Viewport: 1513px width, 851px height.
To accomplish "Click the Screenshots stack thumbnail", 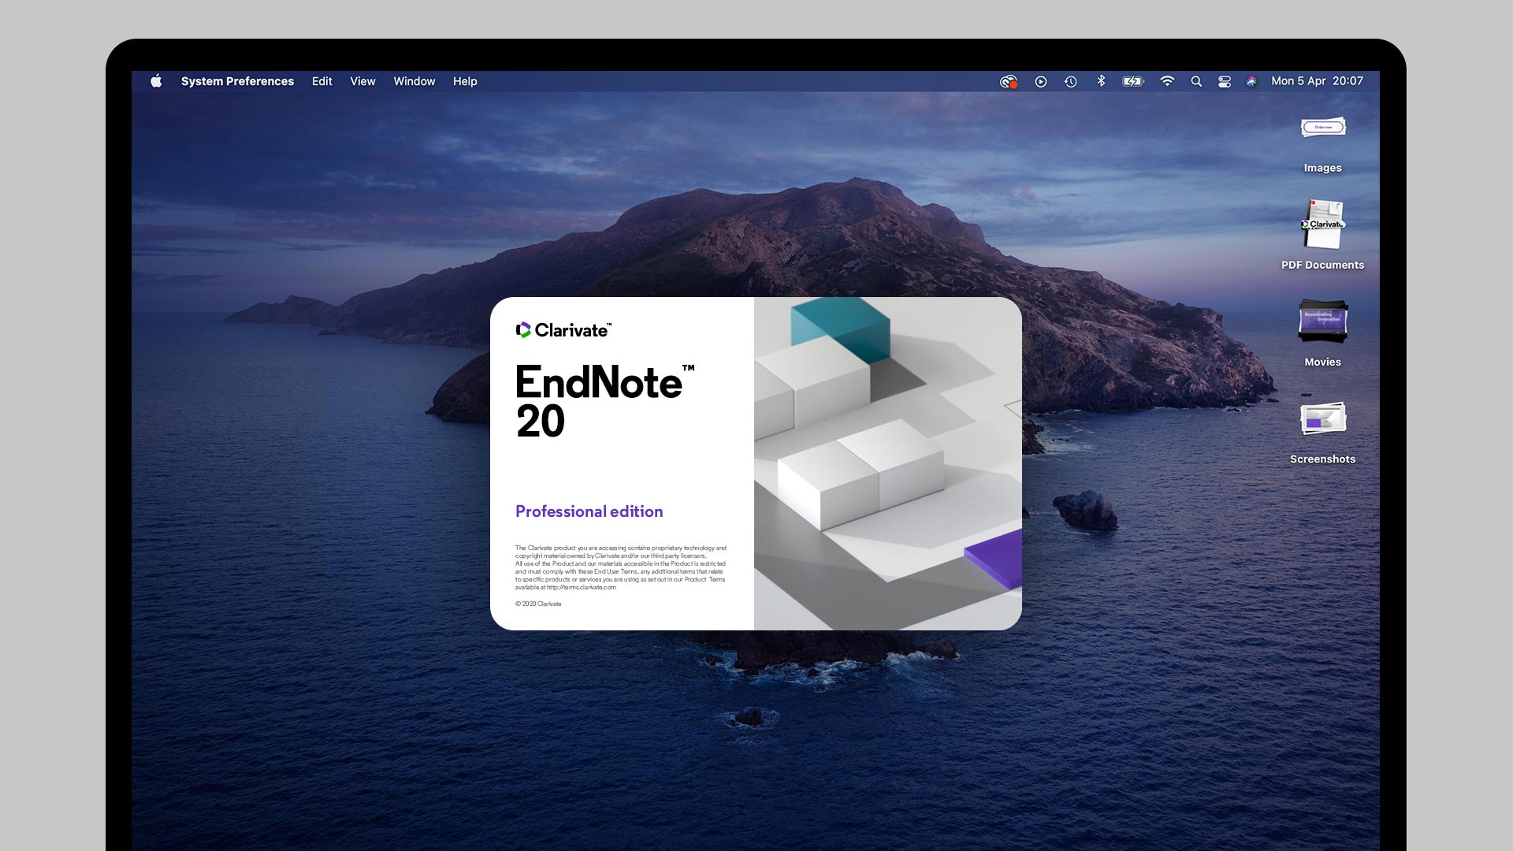I will 1322,419.
